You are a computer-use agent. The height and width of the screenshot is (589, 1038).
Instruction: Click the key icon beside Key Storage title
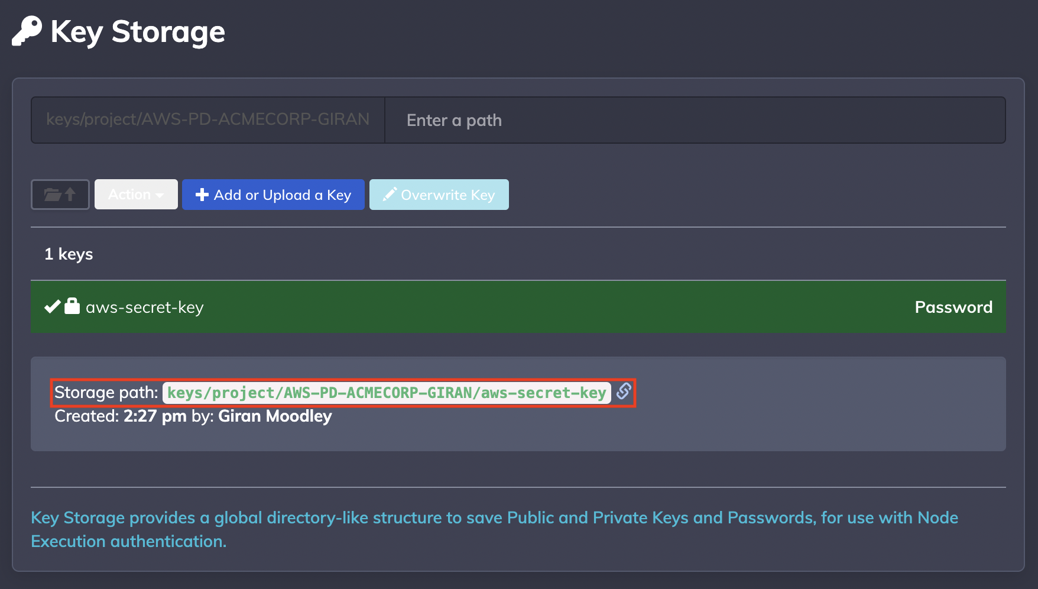pos(27,31)
